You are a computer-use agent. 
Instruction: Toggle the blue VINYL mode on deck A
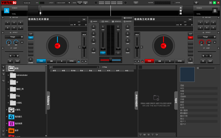point(31,38)
